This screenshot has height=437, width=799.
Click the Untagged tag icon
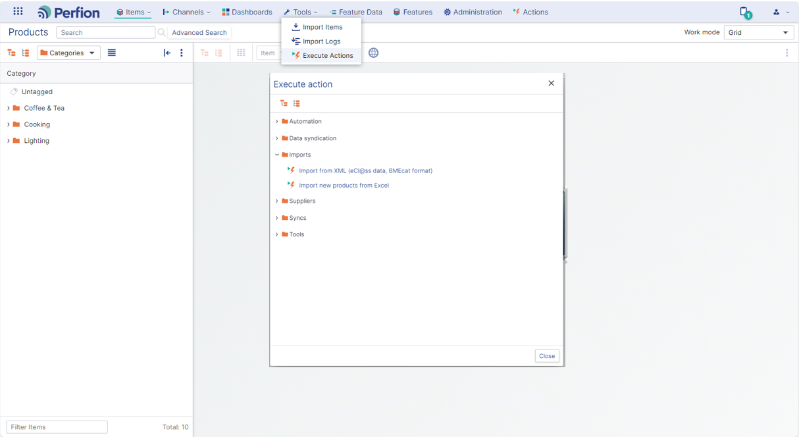tap(14, 91)
